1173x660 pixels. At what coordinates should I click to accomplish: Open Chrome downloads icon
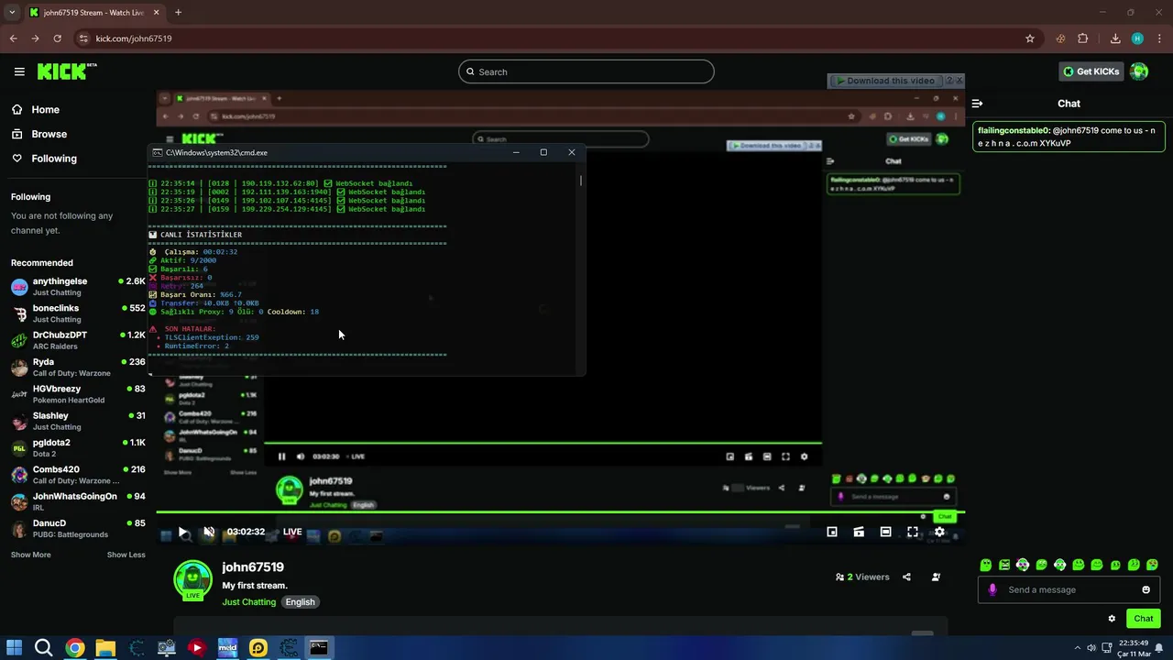tap(1115, 38)
